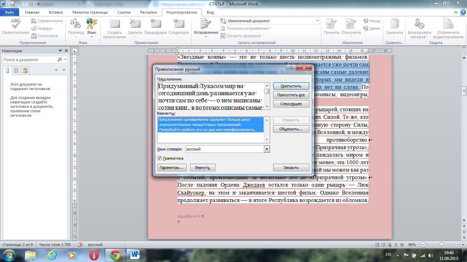Open Язык словаря combo box
This screenshot has width=467, height=262.
228,149
